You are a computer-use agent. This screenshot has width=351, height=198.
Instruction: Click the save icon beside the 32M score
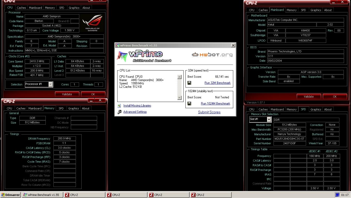pyautogui.click(x=189, y=83)
